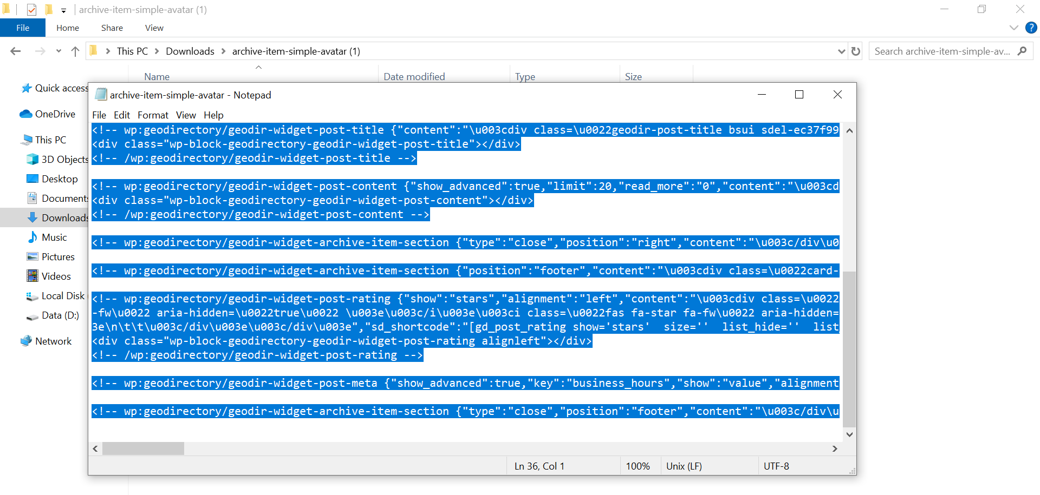The image size is (1040, 495).
Task: Open 3D Objects folder in sidebar
Action: tap(57, 160)
